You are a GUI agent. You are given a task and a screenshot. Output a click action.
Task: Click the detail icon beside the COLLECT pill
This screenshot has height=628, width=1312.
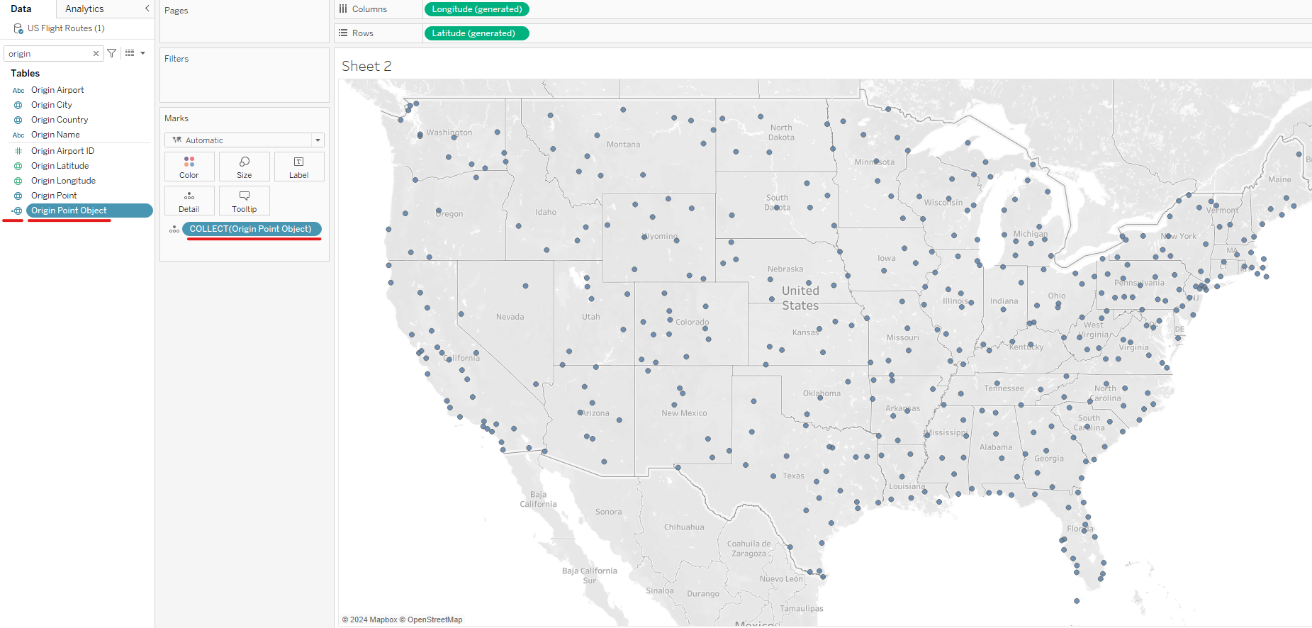[x=174, y=229]
